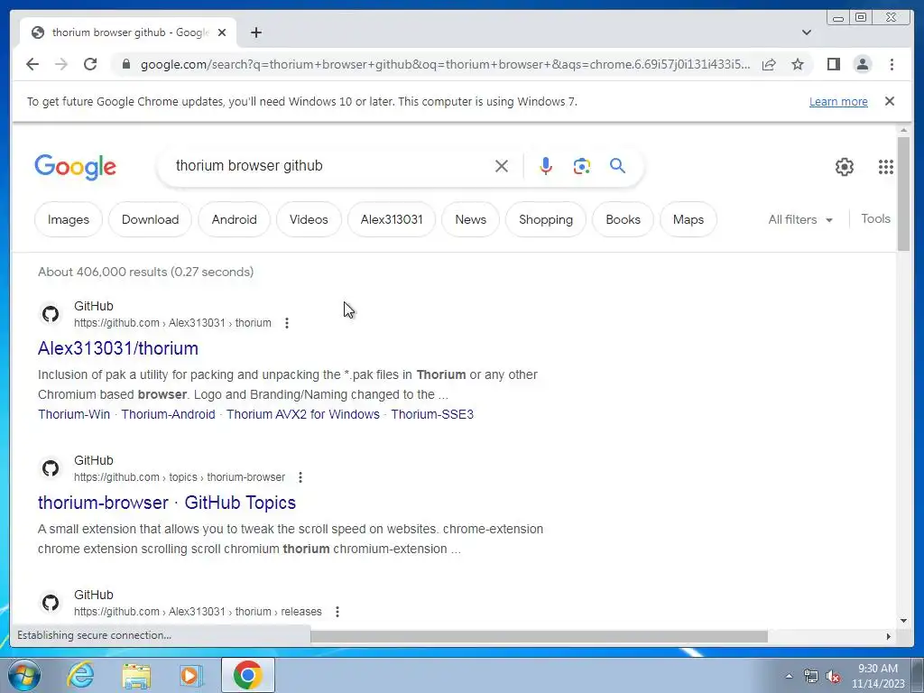Launch Internet Explorer from taskbar

(80, 675)
